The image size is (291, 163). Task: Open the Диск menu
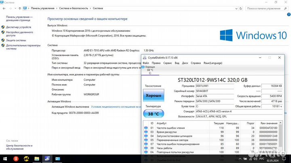[x=185, y=63]
